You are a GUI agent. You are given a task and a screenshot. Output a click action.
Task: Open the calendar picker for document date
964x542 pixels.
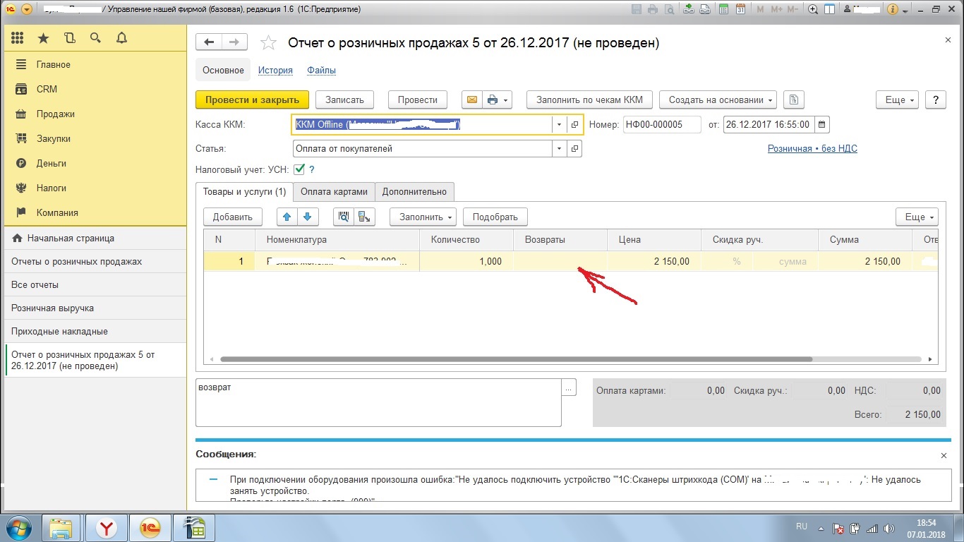(x=821, y=125)
